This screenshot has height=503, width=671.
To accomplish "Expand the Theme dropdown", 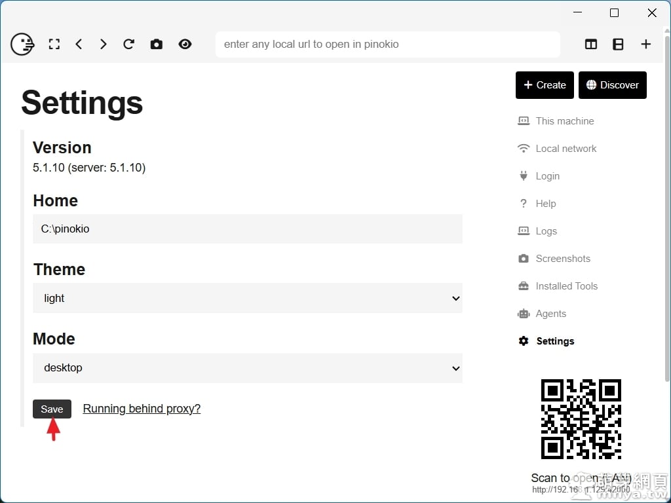I will [248, 298].
